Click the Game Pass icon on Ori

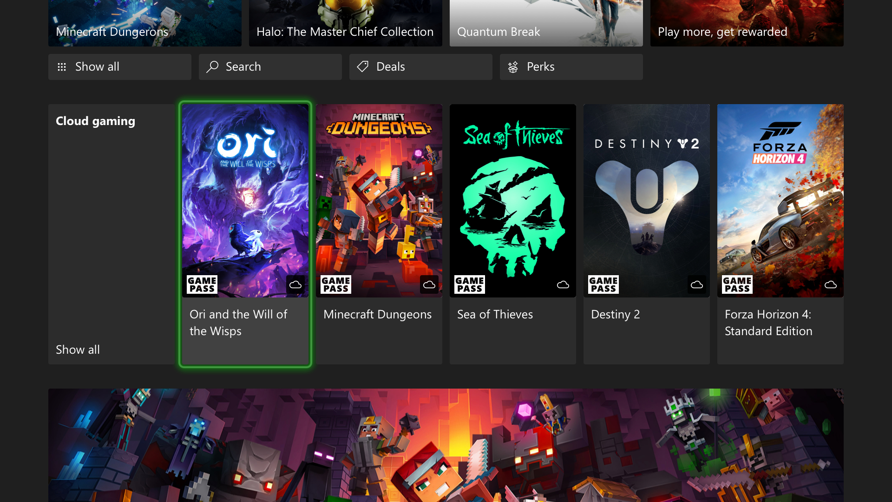pos(202,284)
